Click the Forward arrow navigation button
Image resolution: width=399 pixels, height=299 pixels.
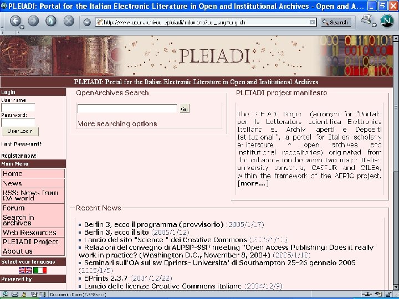(x=33, y=21)
